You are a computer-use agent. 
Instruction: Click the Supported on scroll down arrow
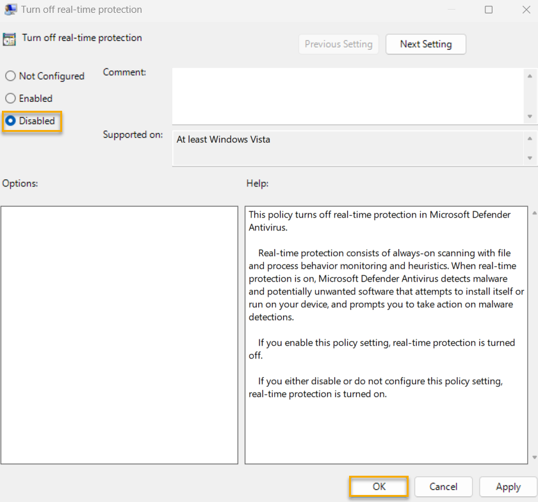[x=530, y=158]
